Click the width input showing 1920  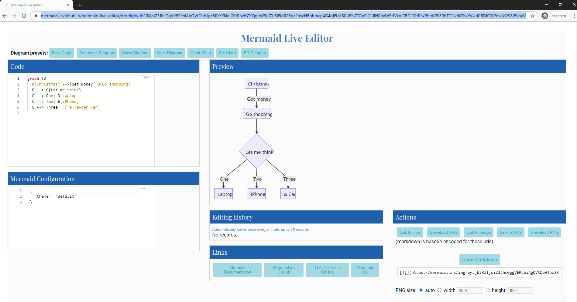tap(470, 290)
